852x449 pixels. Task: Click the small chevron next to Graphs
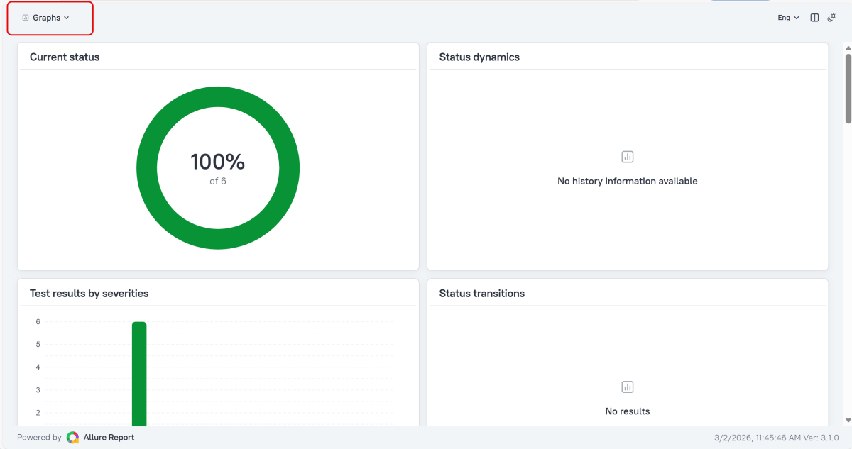click(67, 18)
